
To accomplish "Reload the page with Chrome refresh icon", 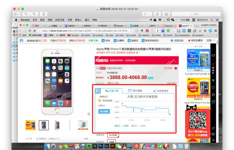I will (x=30, y=31).
